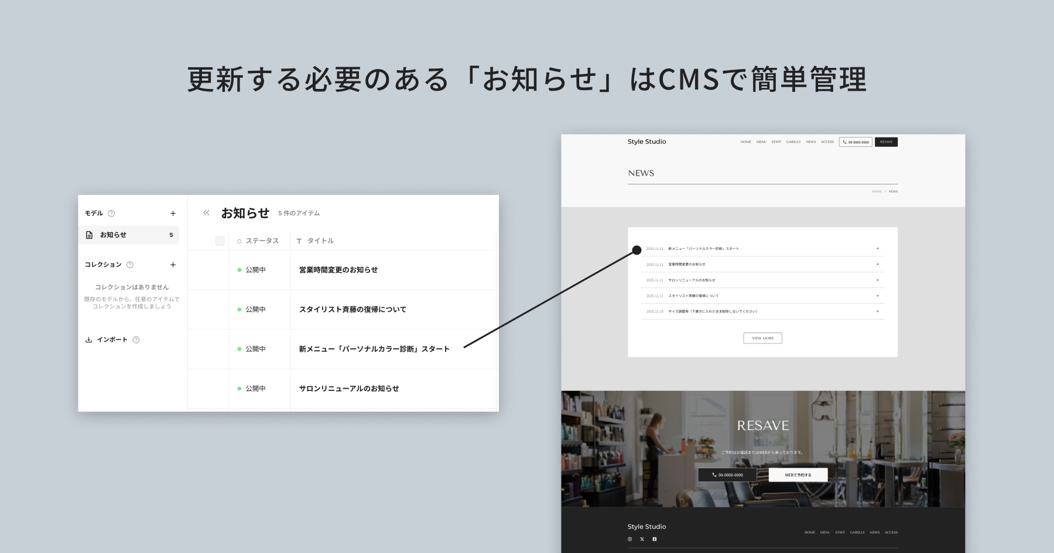Open the インポート (import) download icon
The image size is (1054, 553).
[x=88, y=339]
